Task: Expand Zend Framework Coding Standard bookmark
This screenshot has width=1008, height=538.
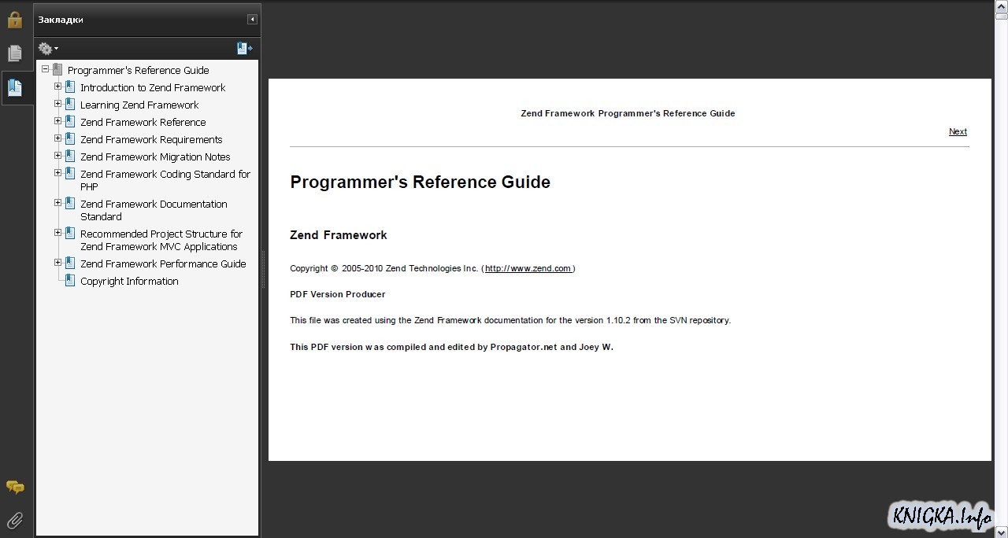Action: tap(57, 173)
